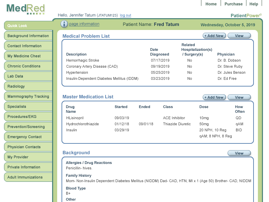Open the Radiology section
The image size is (269, 202).
(29, 86)
